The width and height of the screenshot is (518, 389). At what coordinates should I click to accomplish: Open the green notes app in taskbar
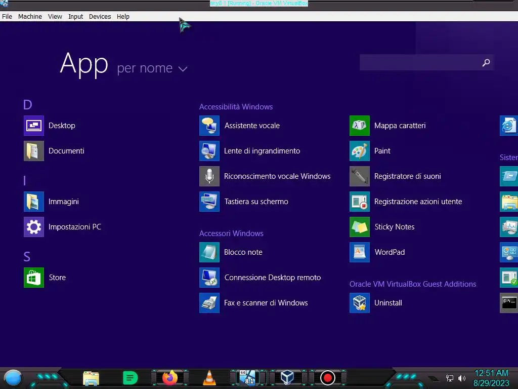(x=130, y=378)
